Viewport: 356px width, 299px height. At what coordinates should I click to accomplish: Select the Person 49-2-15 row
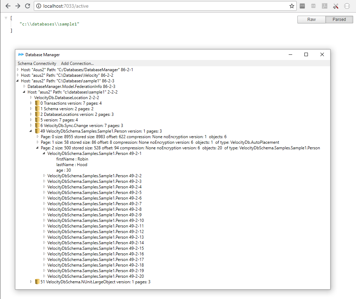pyautogui.click(x=96, y=248)
